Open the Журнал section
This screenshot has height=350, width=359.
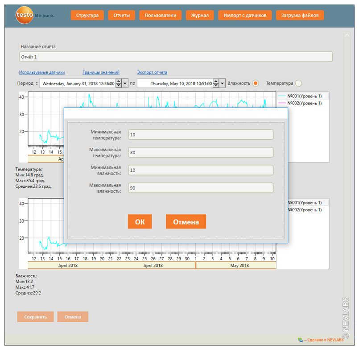pyautogui.click(x=200, y=15)
